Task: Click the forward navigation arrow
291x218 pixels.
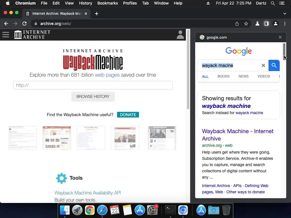Action: tap(15, 24)
